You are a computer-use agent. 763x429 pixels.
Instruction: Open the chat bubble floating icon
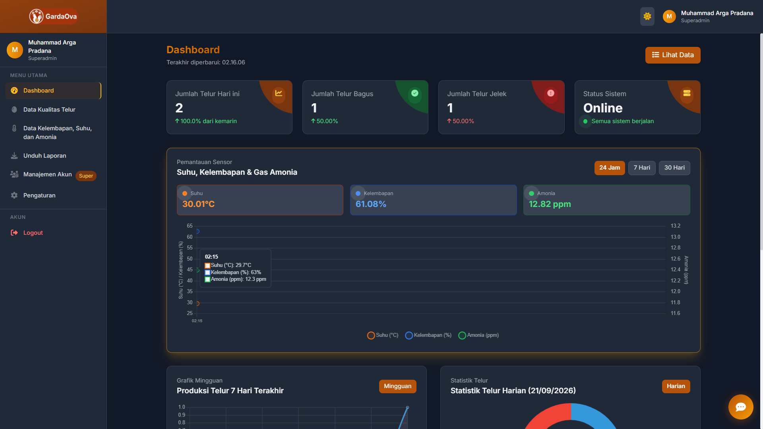[x=741, y=407]
